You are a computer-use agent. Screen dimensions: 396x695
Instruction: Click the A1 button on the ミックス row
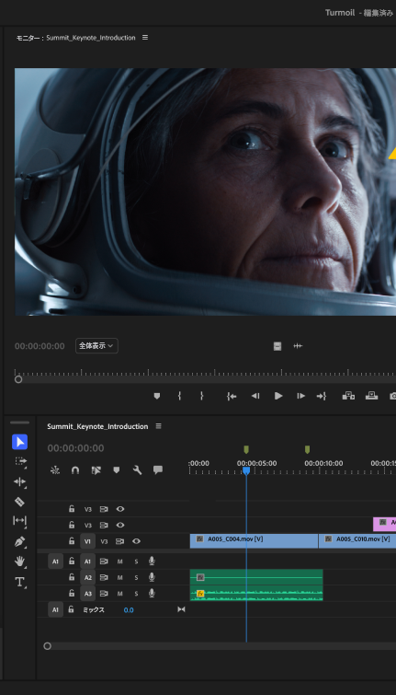pos(55,609)
